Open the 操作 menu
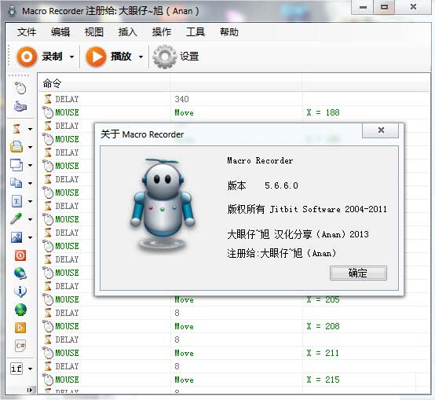 (x=162, y=32)
